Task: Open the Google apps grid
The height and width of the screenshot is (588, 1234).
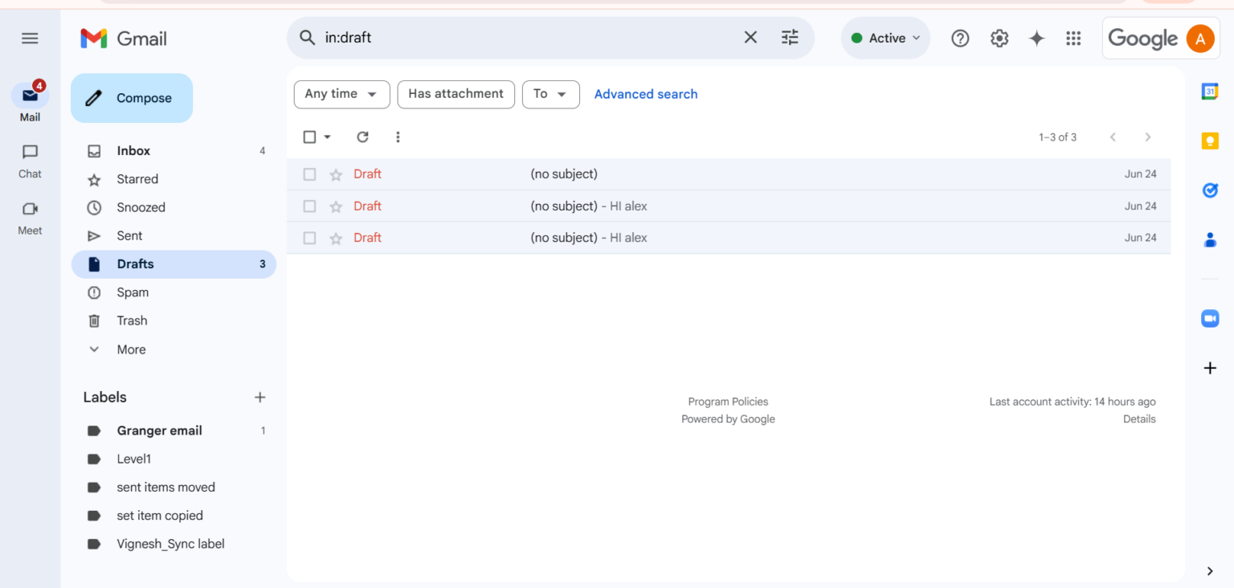Action: tap(1073, 38)
